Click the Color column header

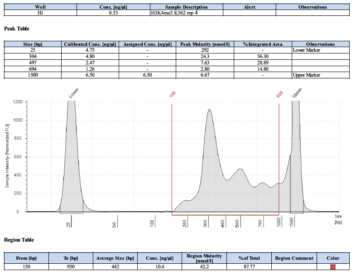(333, 258)
